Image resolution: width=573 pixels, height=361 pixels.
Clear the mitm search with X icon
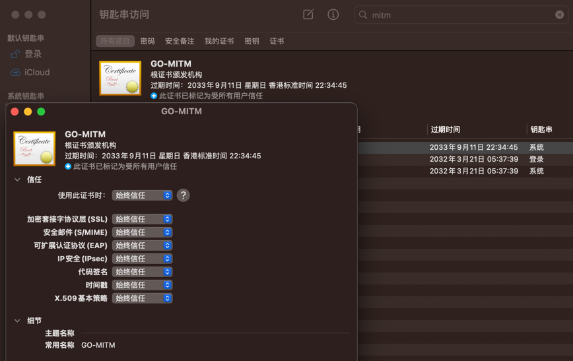pos(559,15)
